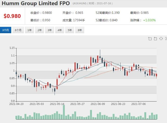Click the +1.030% change percentage value
Image resolution: width=167 pixels, height=123 pixels.
[x=149, y=20]
